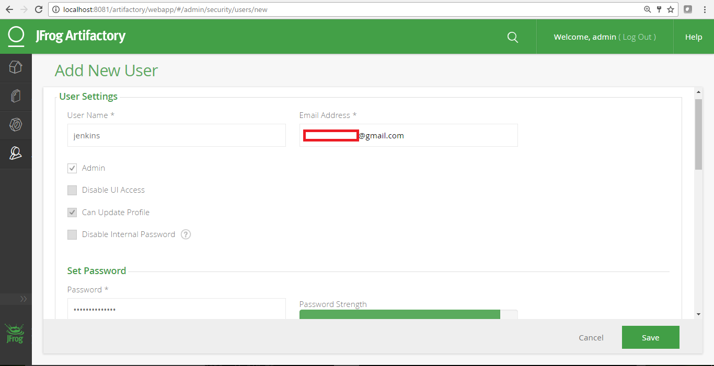This screenshot has width=714, height=366.
Task: Click the Add New User heading
Action: [106, 70]
